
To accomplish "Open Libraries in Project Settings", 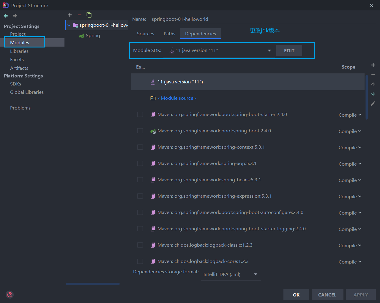I will click(x=19, y=51).
